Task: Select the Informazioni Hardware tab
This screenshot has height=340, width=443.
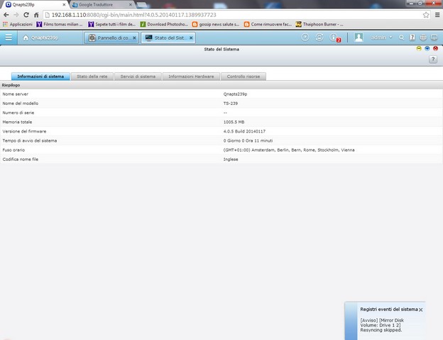Action: (190, 76)
